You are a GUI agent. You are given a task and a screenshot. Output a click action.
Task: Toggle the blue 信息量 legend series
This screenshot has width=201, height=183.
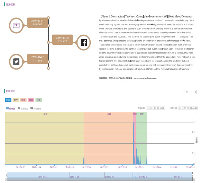tap(11, 108)
